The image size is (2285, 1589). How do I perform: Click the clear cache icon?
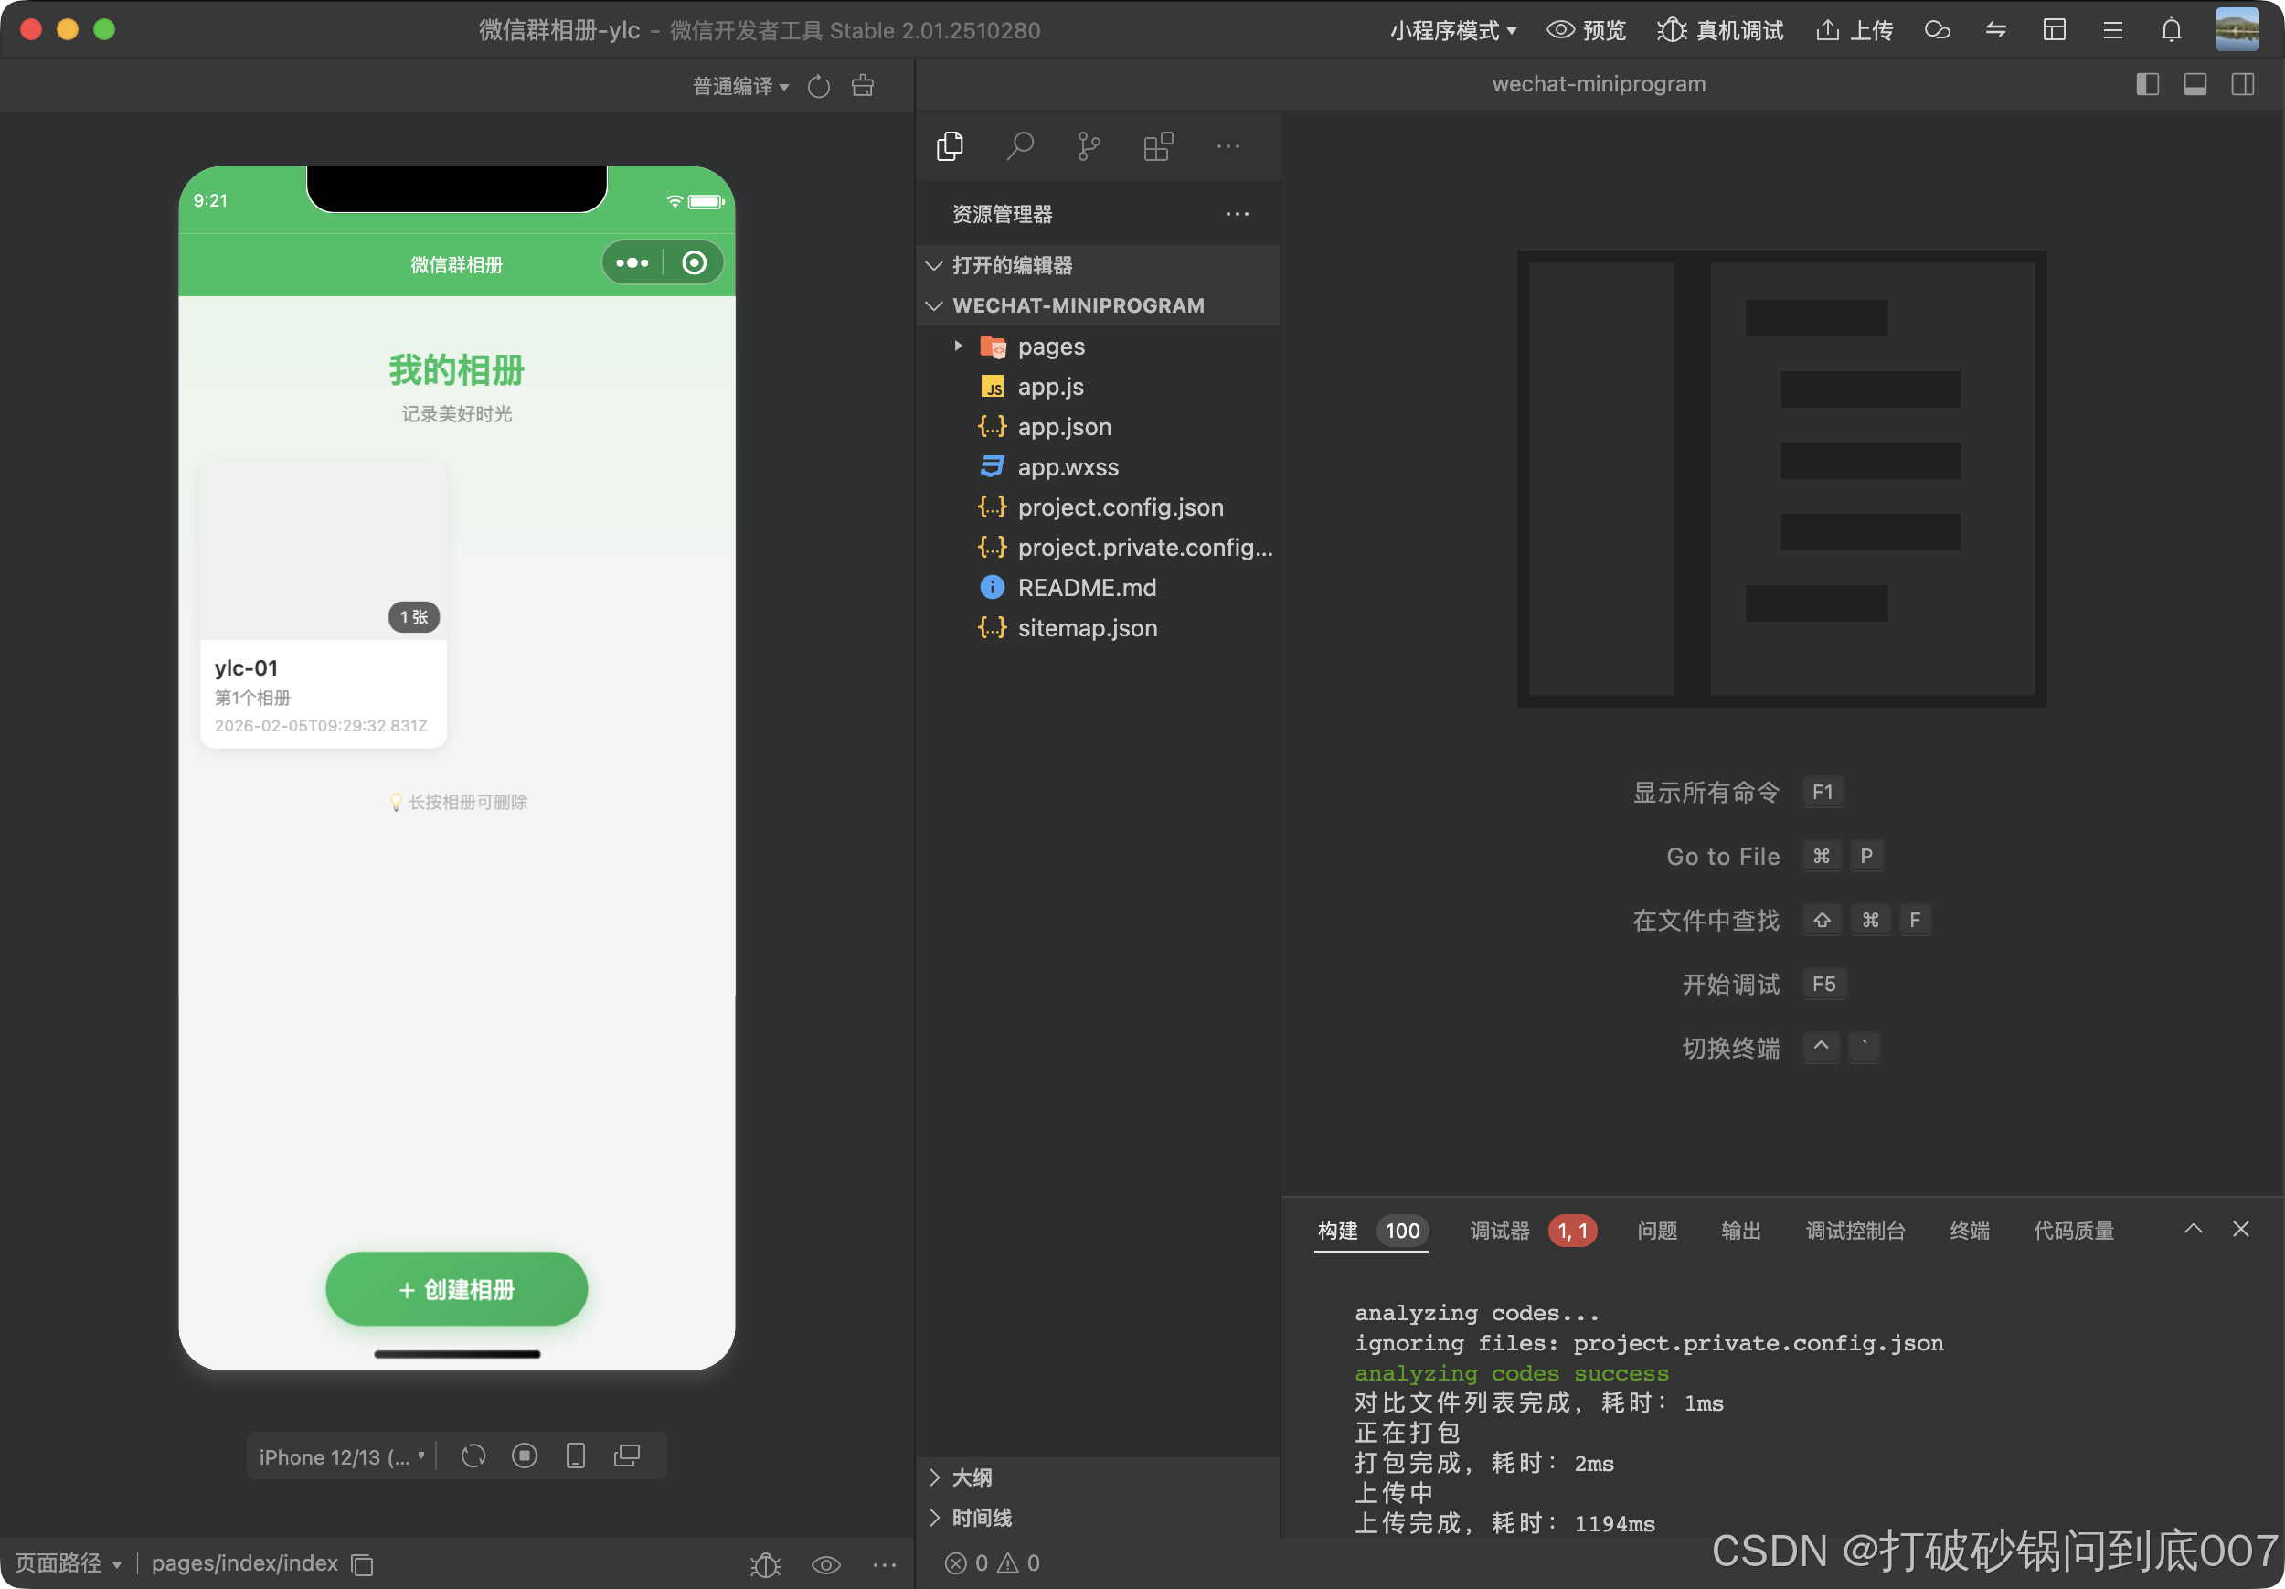coord(863,87)
